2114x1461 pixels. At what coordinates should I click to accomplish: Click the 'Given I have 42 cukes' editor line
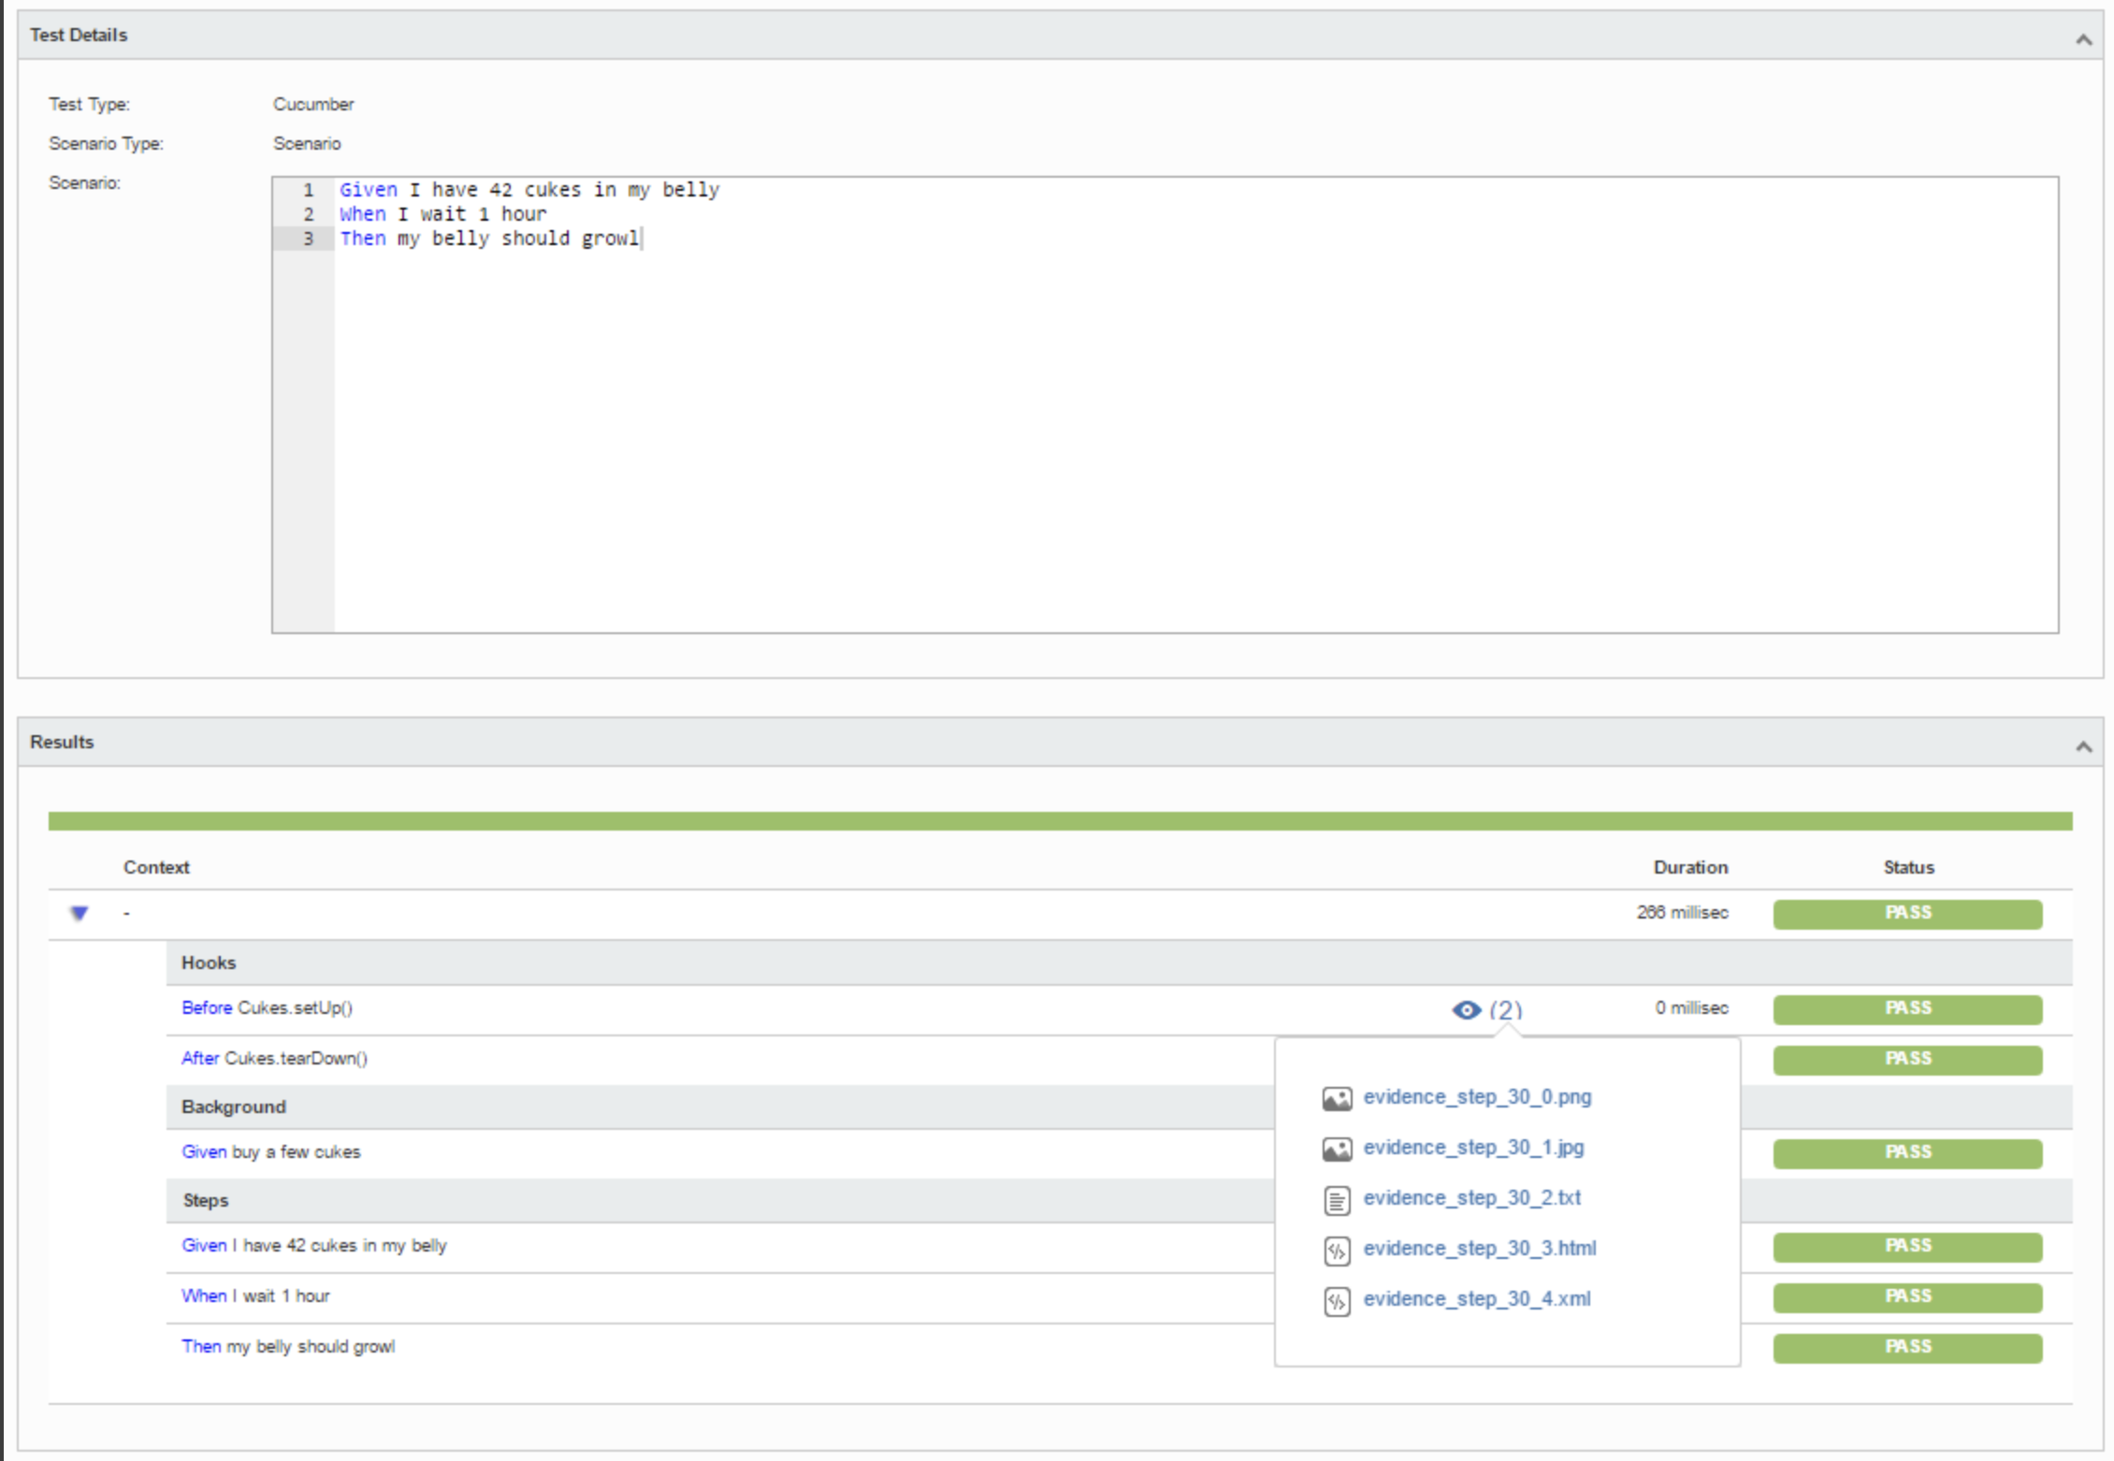click(529, 190)
